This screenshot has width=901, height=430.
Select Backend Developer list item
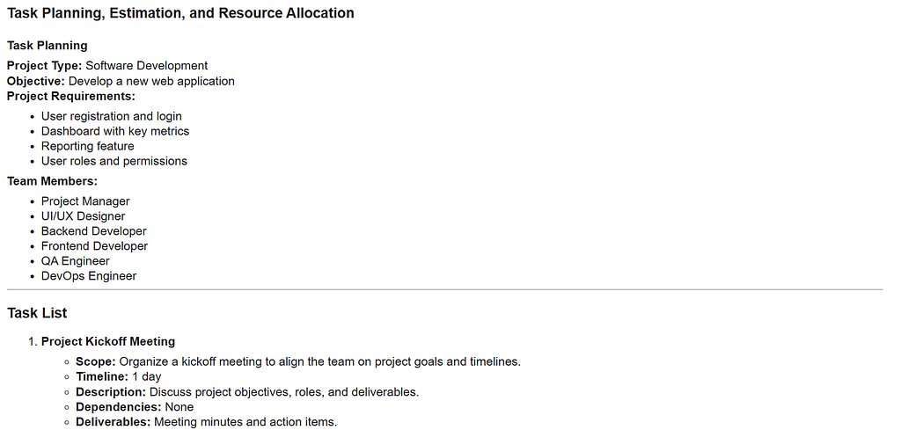93,231
